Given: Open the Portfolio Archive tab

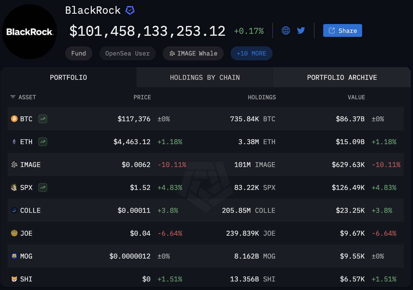Looking at the screenshot, I should [342, 78].
